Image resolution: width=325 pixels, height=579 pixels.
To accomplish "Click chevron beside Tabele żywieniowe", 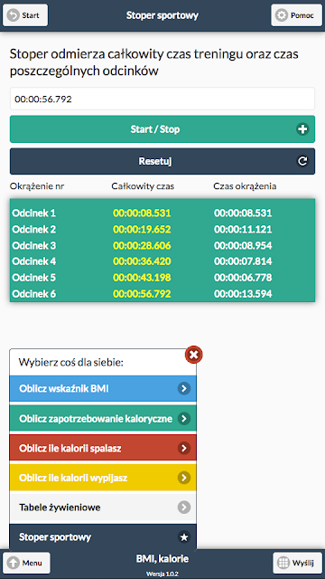I will (x=184, y=508).
